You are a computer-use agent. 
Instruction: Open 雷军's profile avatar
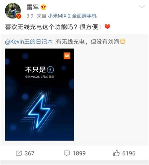(x=13, y=11)
